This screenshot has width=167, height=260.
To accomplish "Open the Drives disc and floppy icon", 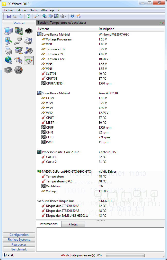I will (28, 41).
